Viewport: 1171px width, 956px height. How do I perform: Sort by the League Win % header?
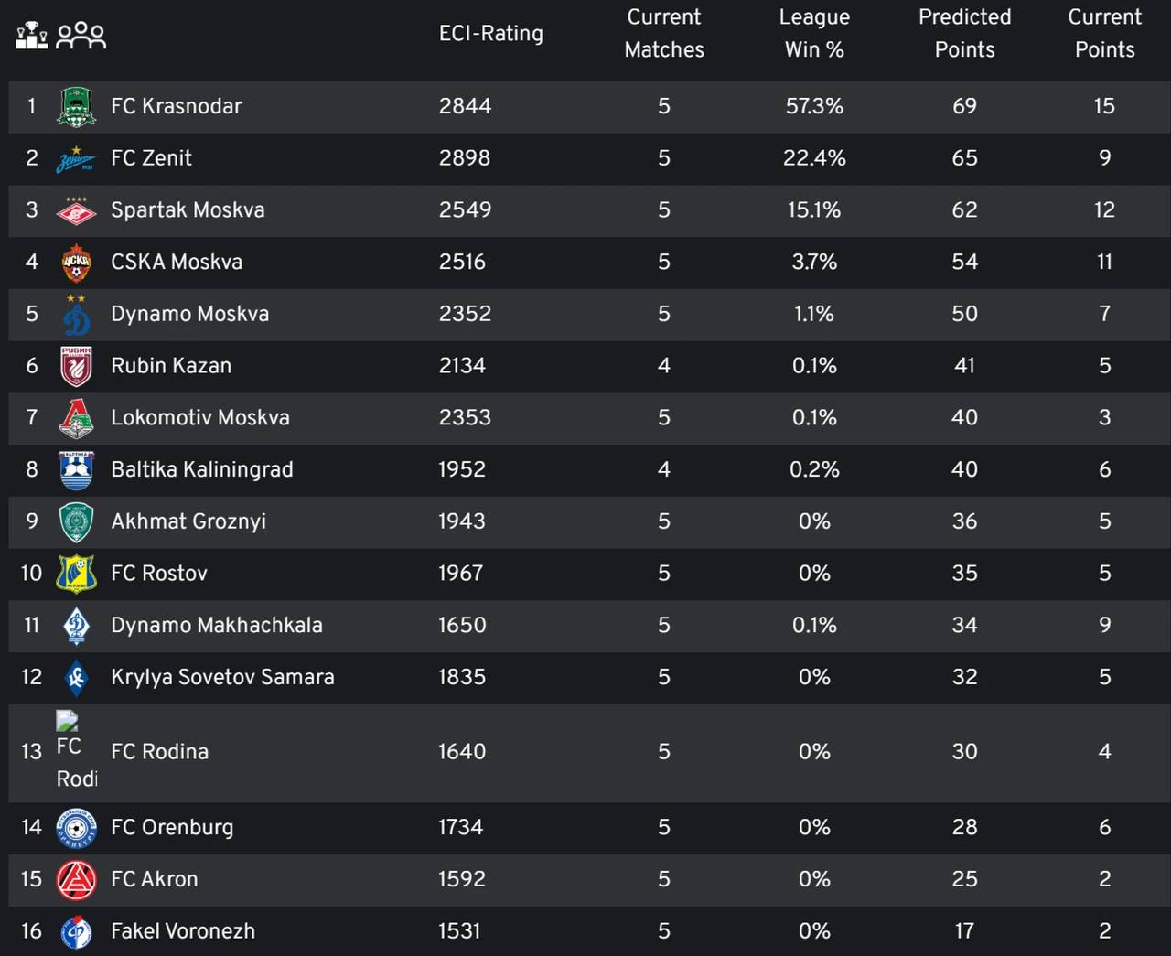pos(814,34)
